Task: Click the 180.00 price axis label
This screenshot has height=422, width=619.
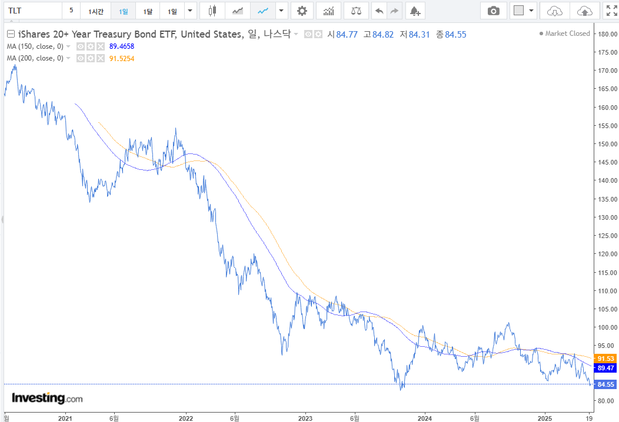Action: pos(608,34)
